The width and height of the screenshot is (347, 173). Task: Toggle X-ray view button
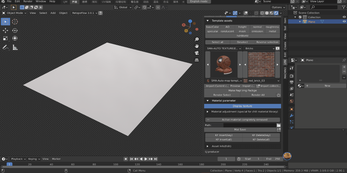(x=256, y=13)
